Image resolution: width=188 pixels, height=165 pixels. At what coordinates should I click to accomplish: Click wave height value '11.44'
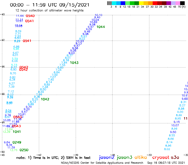click(20, 16)
